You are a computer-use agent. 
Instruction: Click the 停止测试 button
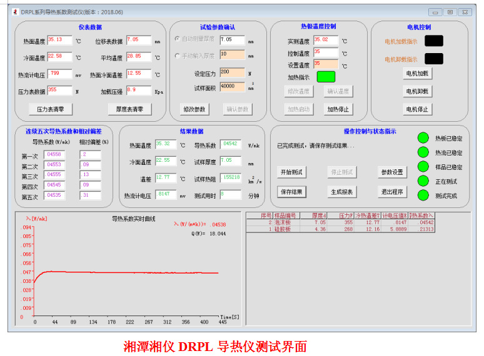tap(342, 172)
